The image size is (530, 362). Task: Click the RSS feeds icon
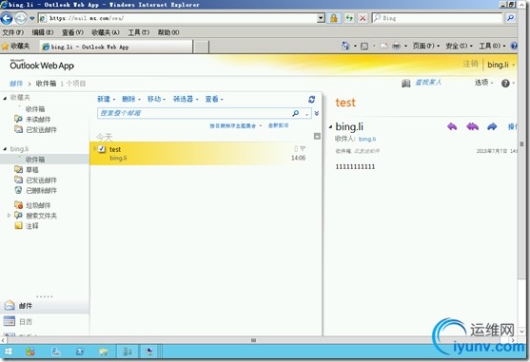click(364, 46)
